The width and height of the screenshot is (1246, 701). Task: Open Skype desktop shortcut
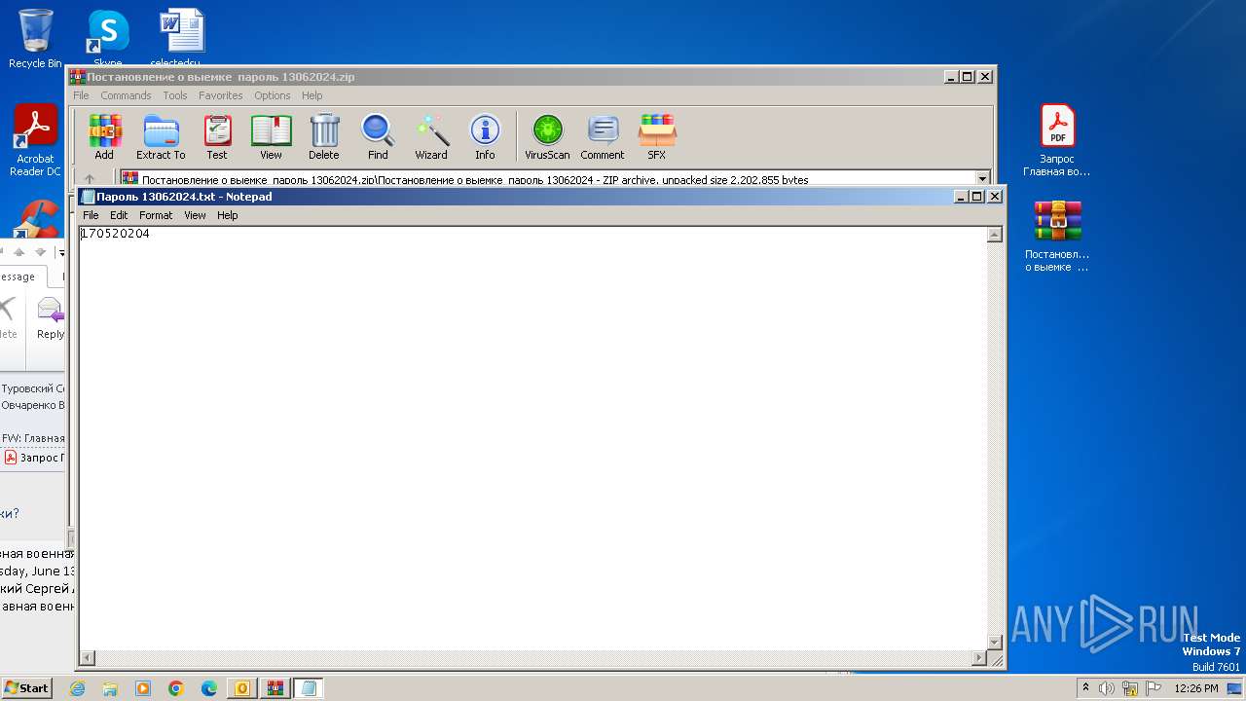point(108,39)
